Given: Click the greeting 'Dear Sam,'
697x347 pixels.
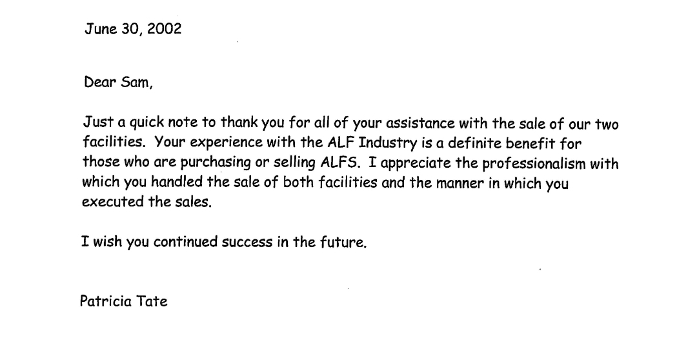Looking at the screenshot, I should [x=118, y=82].
